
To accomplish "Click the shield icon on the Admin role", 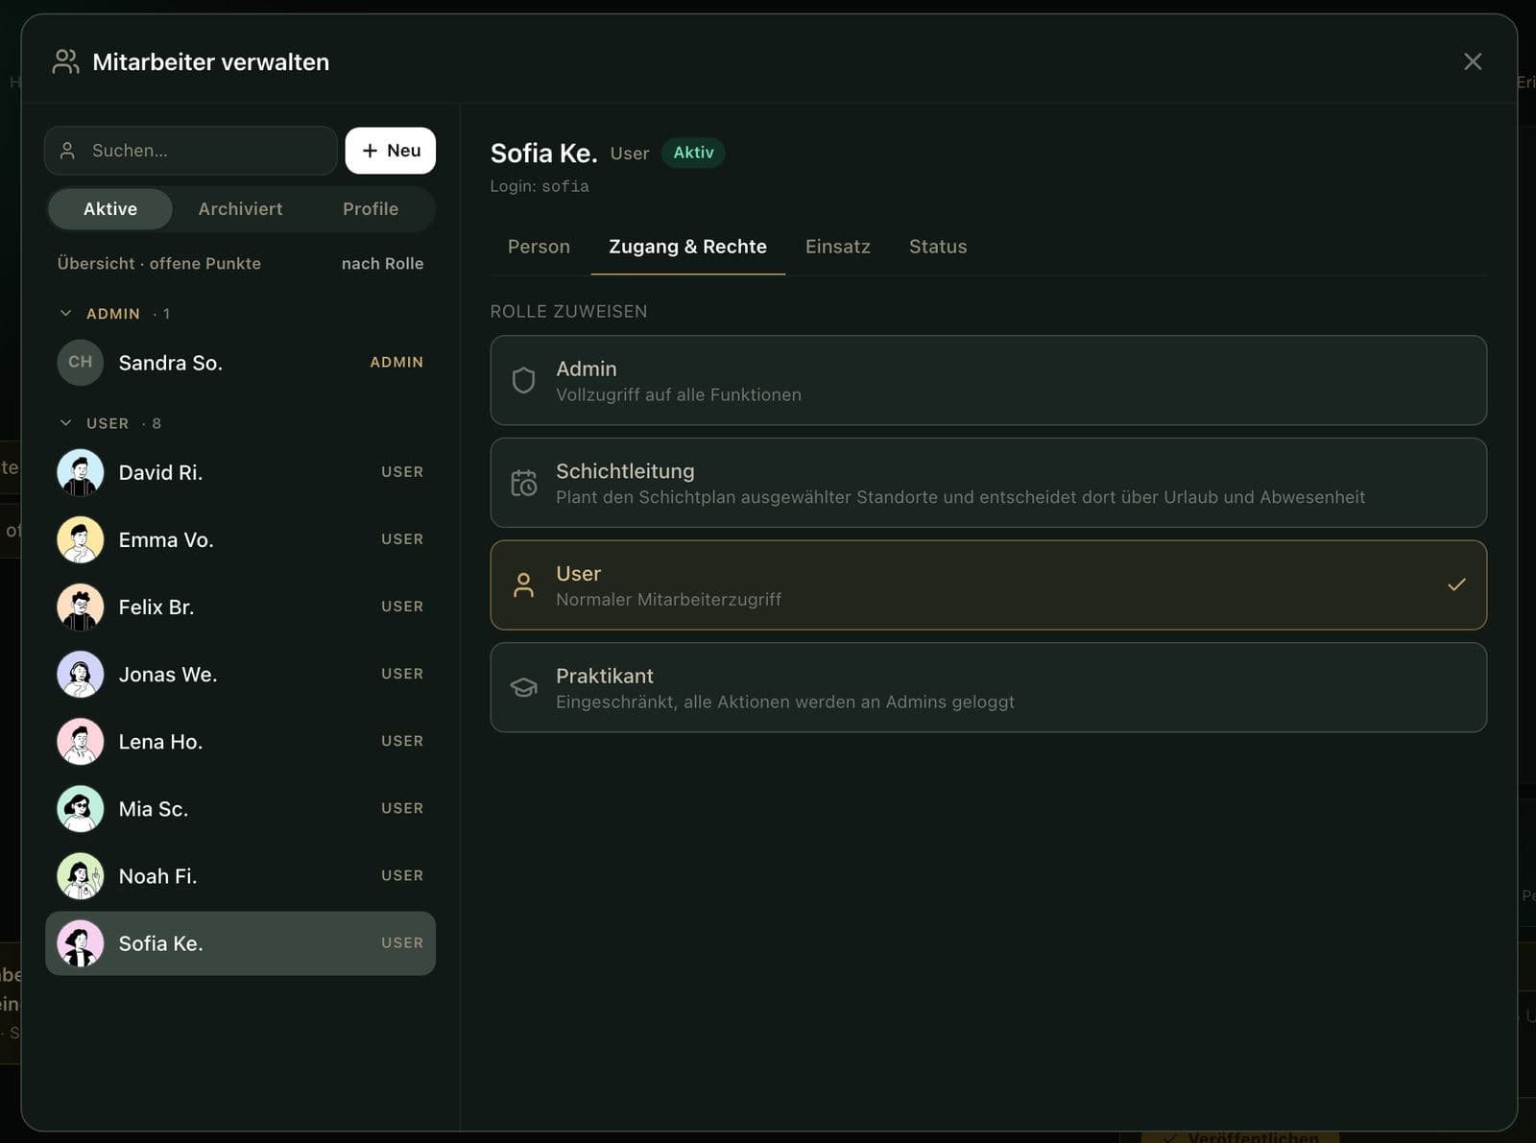I will pos(523,380).
